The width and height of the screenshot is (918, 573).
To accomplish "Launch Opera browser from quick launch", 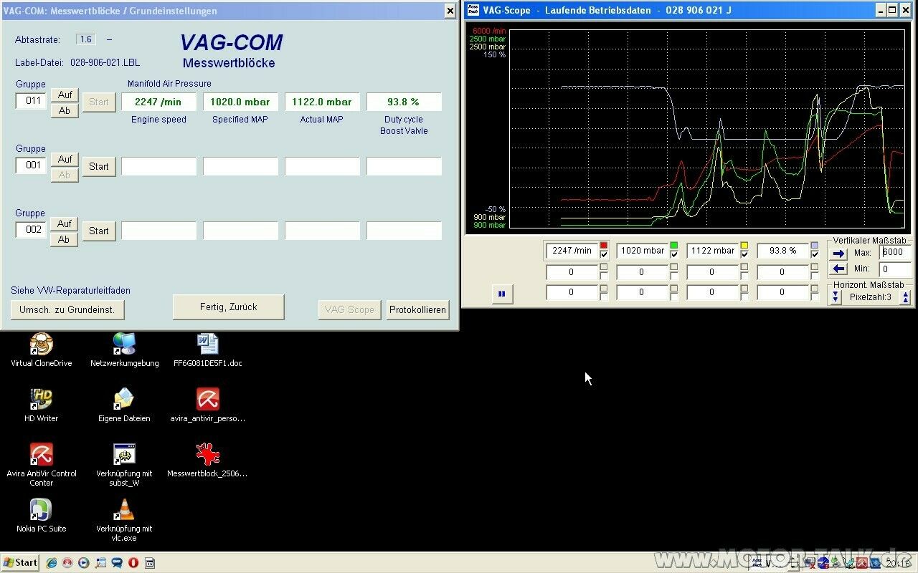I will 133,563.
